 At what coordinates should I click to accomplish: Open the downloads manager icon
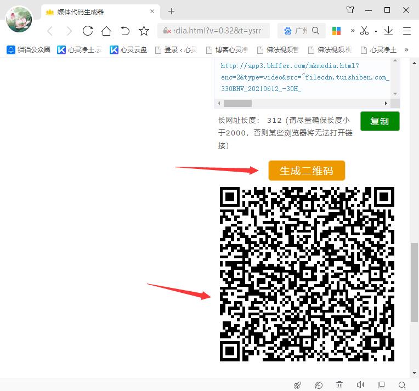[388, 31]
